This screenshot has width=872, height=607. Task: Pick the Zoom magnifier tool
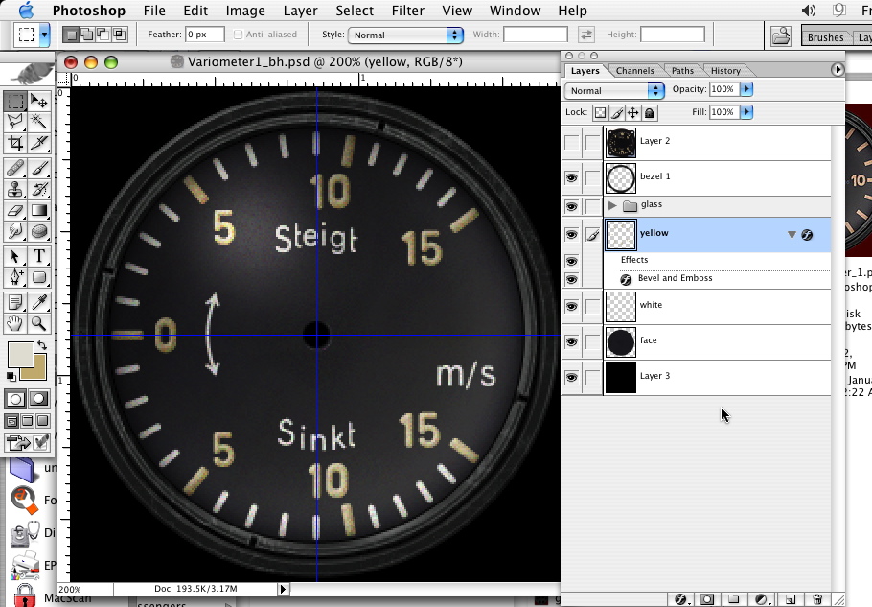point(39,324)
